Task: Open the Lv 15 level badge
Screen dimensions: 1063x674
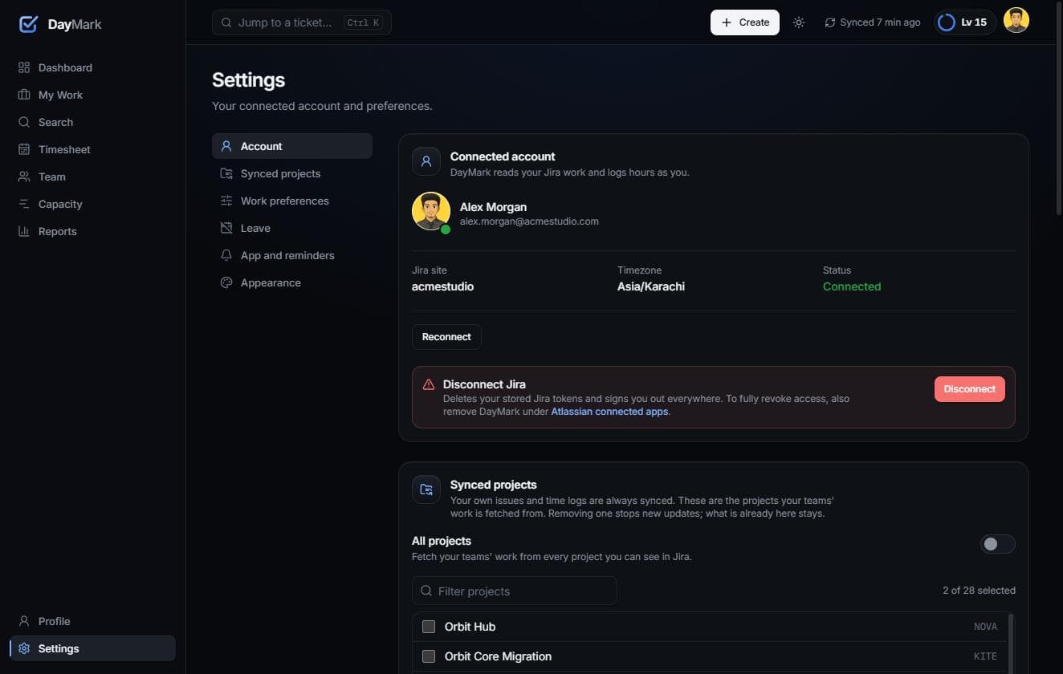Action: tap(965, 22)
